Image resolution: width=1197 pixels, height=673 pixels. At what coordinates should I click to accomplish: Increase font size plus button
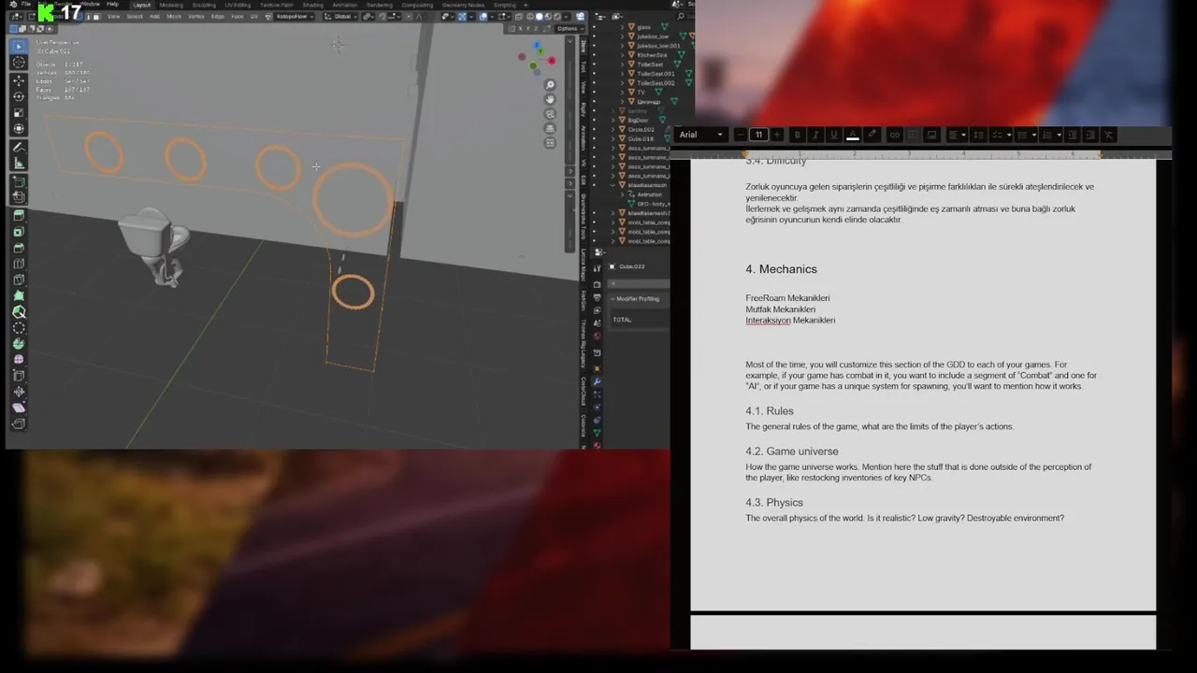click(776, 135)
